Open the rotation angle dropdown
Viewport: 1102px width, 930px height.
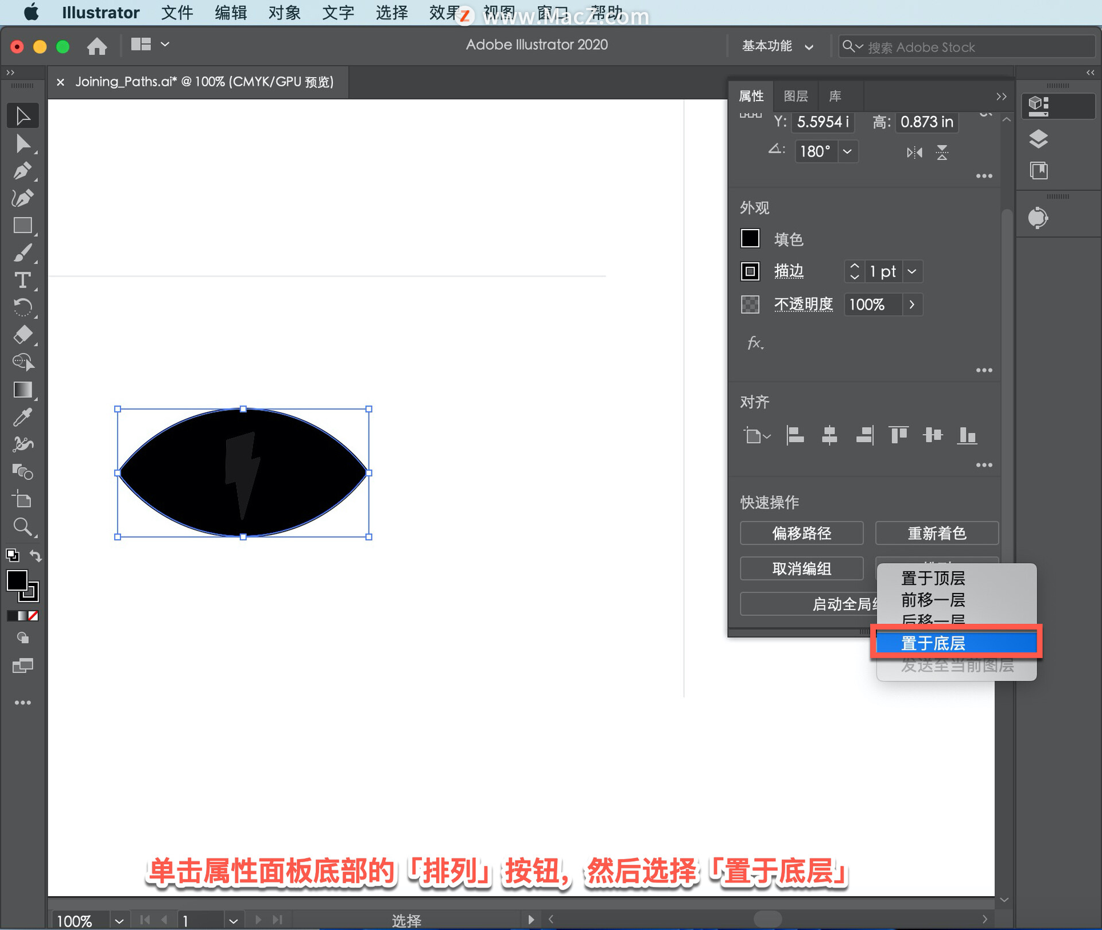pos(847,152)
